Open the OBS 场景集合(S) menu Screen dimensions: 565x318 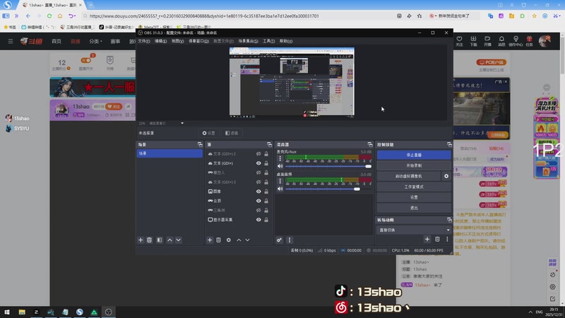pyautogui.click(x=248, y=41)
